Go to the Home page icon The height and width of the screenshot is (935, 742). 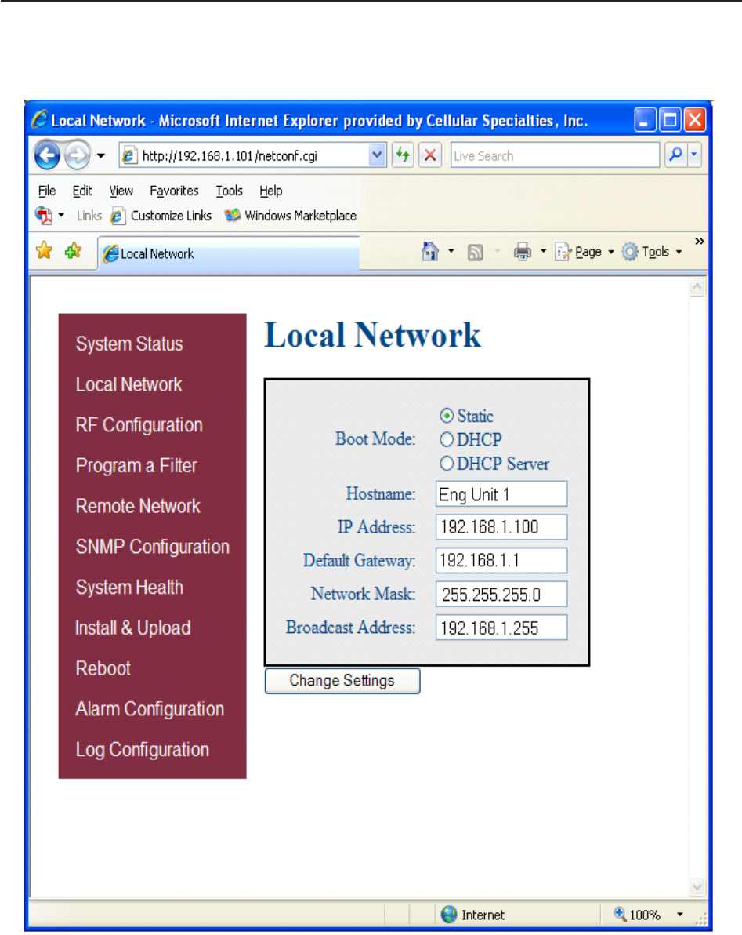(430, 251)
